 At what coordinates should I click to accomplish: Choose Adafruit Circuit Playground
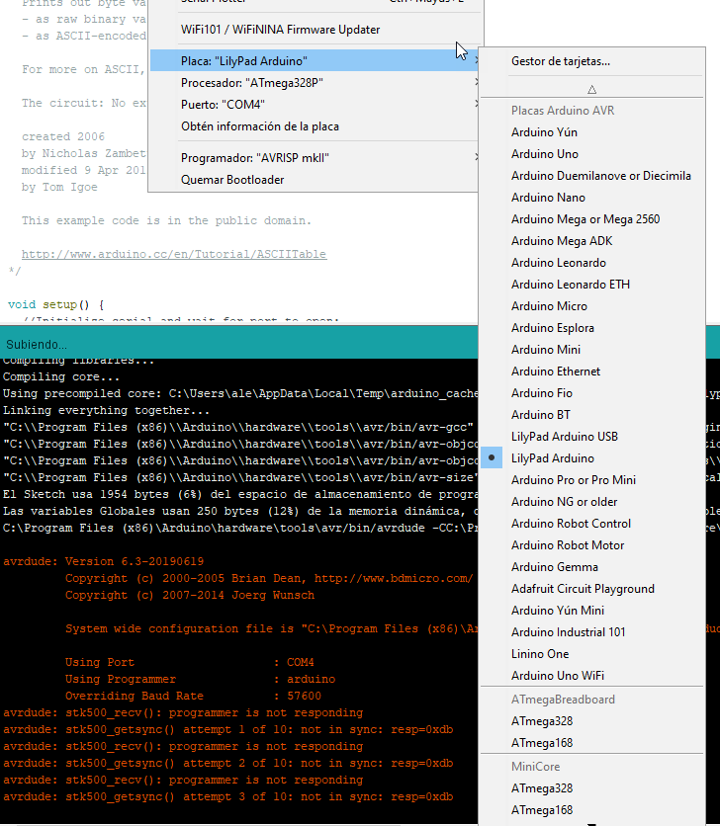point(591,589)
